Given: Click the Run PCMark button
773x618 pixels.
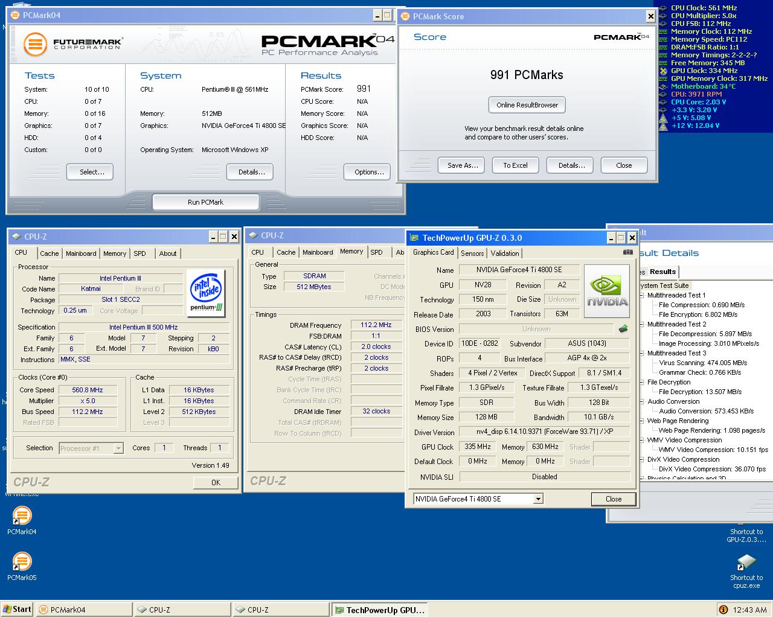Looking at the screenshot, I should point(205,202).
